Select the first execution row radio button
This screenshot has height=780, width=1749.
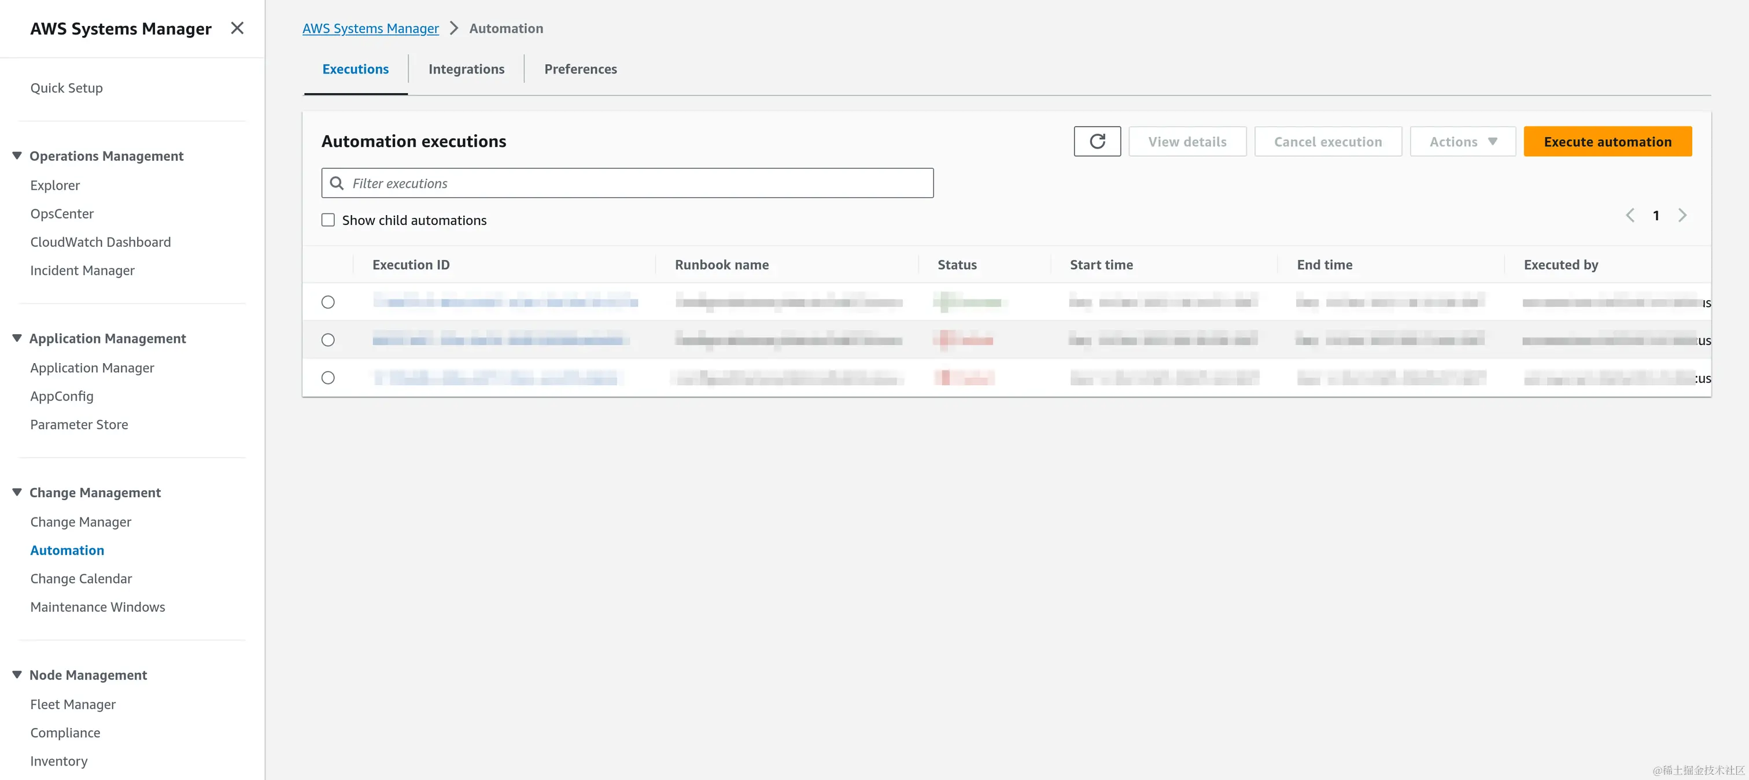tap(328, 302)
